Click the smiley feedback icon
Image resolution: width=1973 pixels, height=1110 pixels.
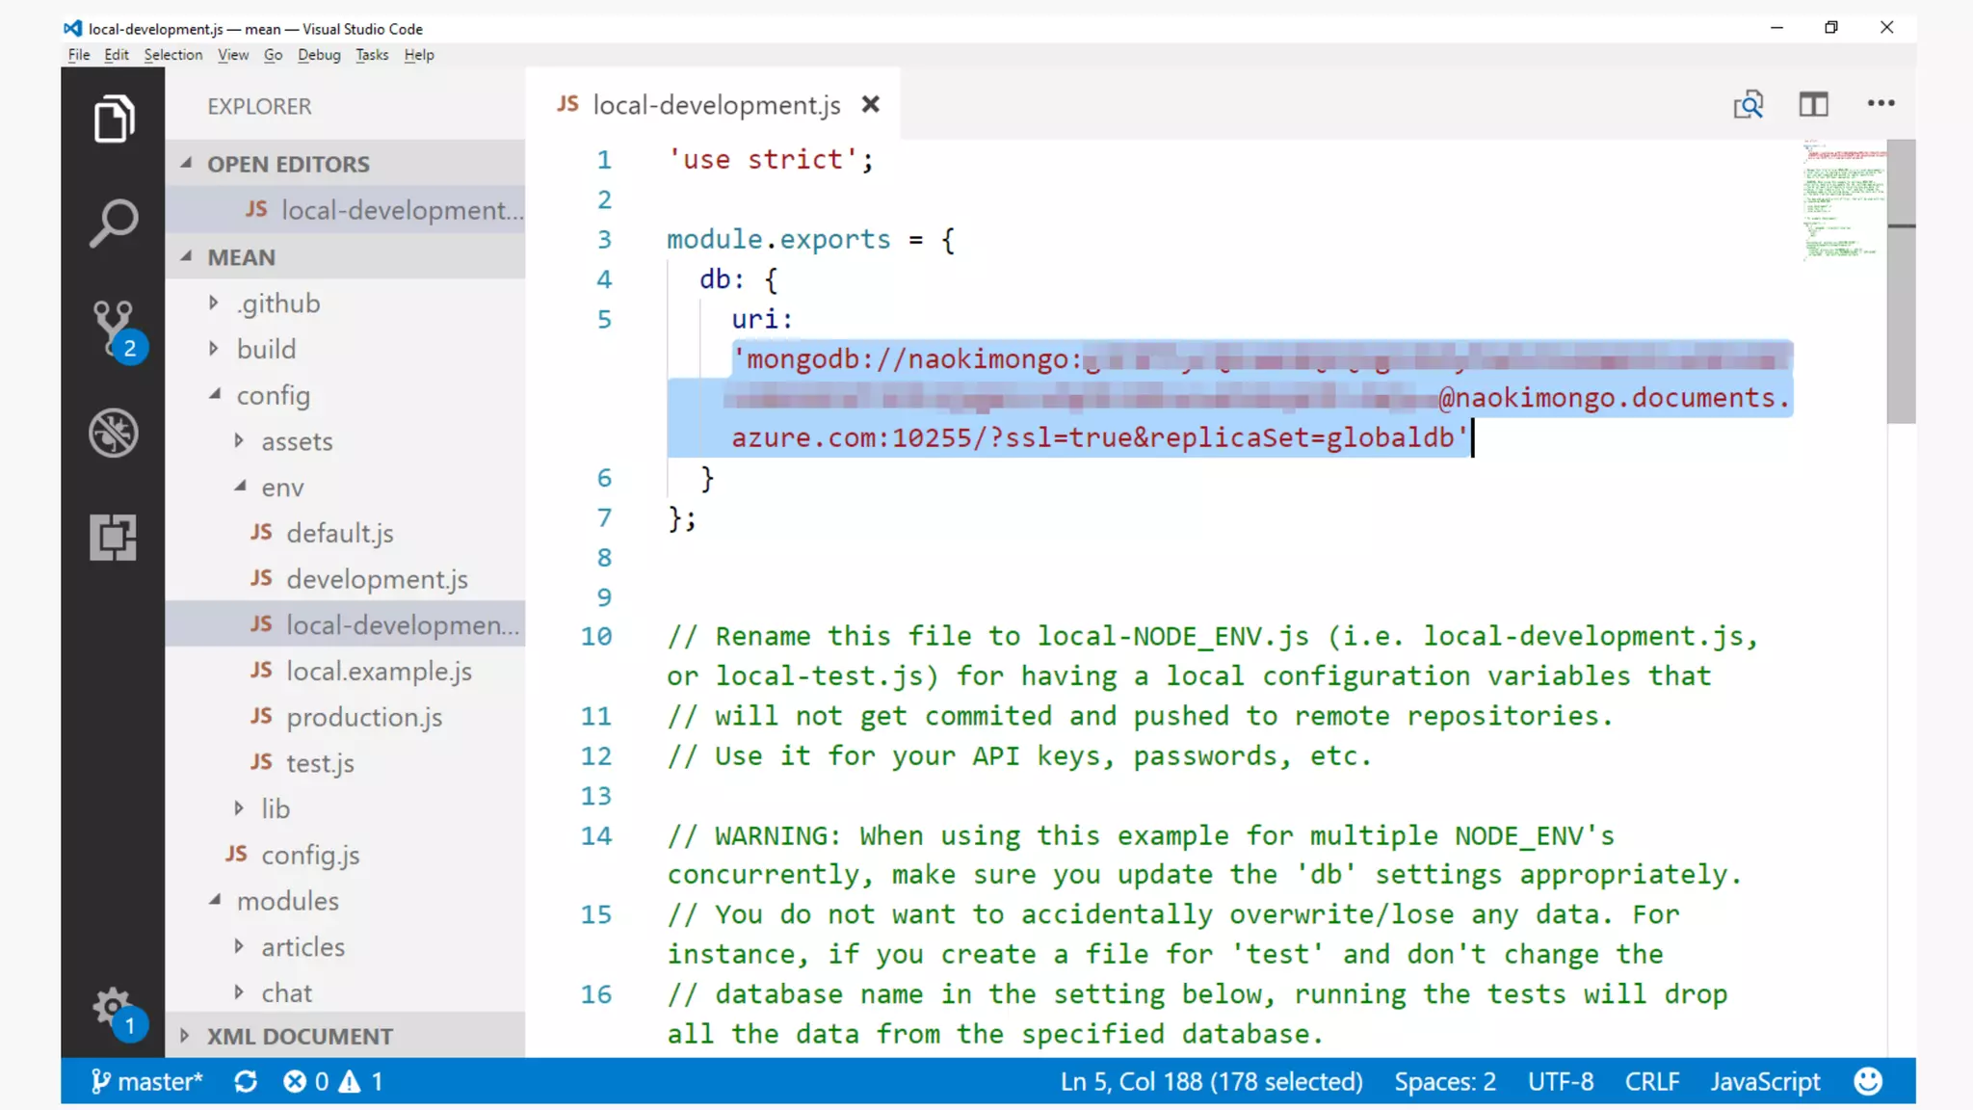[x=1867, y=1082]
